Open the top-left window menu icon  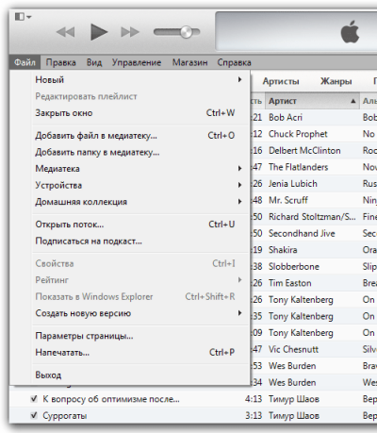click(23, 17)
